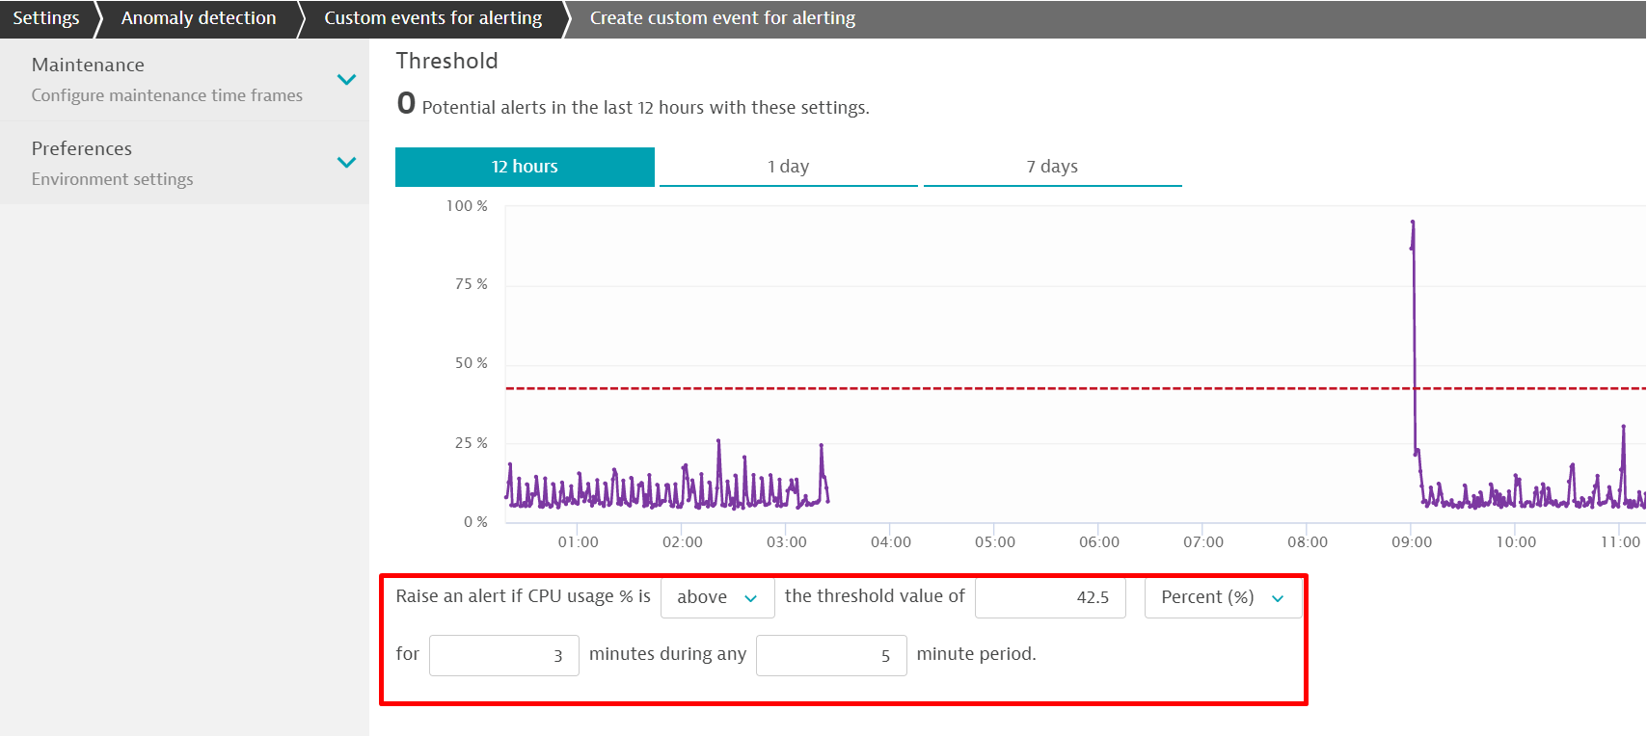Viewport: 1647px width, 736px height.
Task: Go to Settings breadcrumb
Action: (x=45, y=18)
